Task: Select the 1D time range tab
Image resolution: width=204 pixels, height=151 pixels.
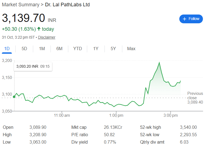Action: point(7,49)
